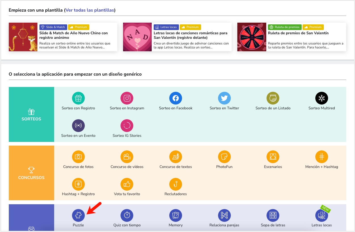The width and height of the screenshot is (355, 232).
Task: Choose the Sorteo de un Listado icon
Action: click(x=273, y=98)
